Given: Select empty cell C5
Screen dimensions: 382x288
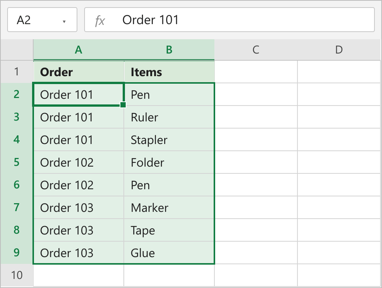Looking at the screenshot, I should click(x=256, y=162).
